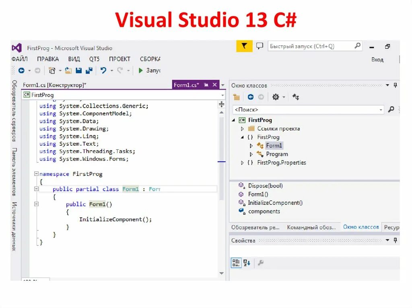Click the yellow notifications filter flag icon

[x=244, y=46]
